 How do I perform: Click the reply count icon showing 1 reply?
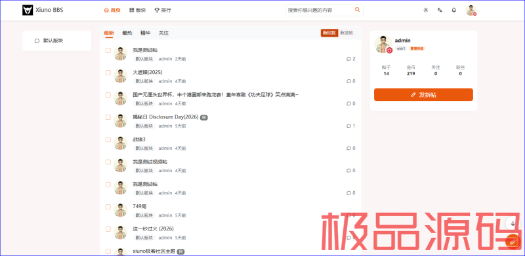[x=348, y=126]
